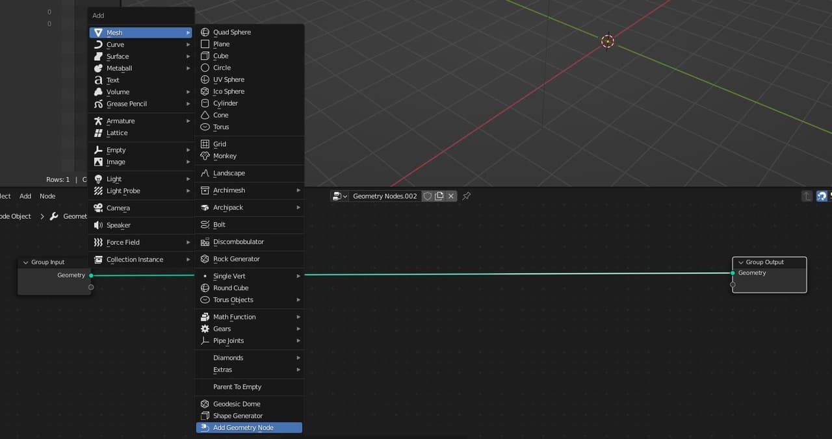Viewport: 832px width, 439px height.
Task: Go to parent node tree arrow icon
Action: (807, 196)
